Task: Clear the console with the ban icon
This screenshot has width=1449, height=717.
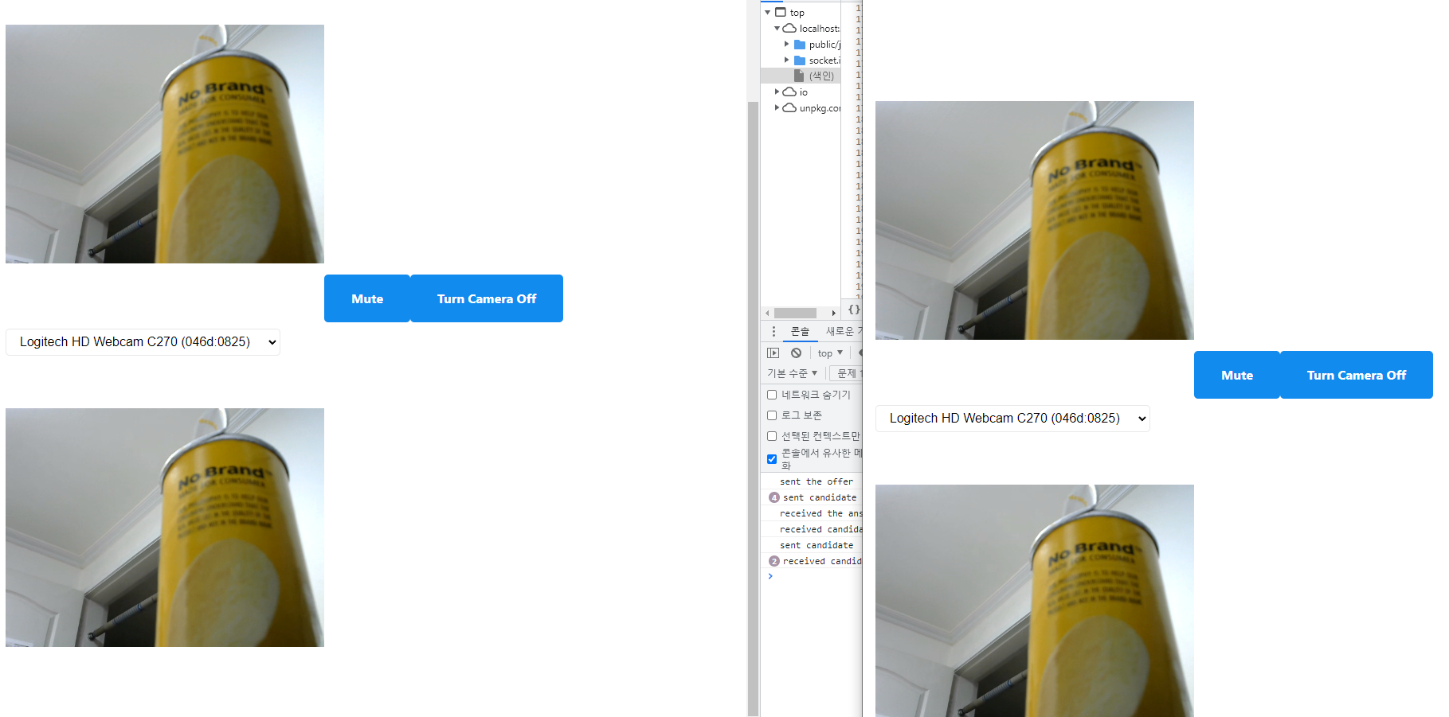Action: coord(796,353)
